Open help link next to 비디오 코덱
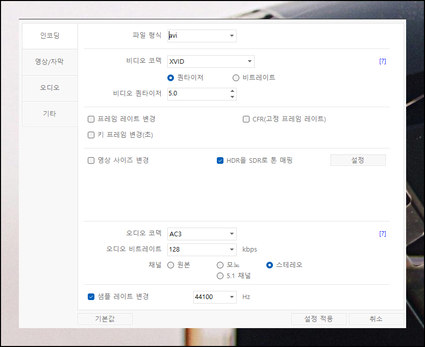Screen dimensions: 425x347 point(383,61)
